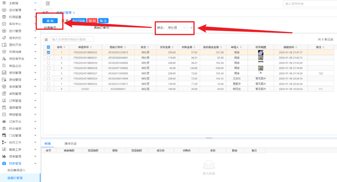337x182 pixels.
Task: Uncheck the checkbox for row 1
Action: [x=48, y=53]
